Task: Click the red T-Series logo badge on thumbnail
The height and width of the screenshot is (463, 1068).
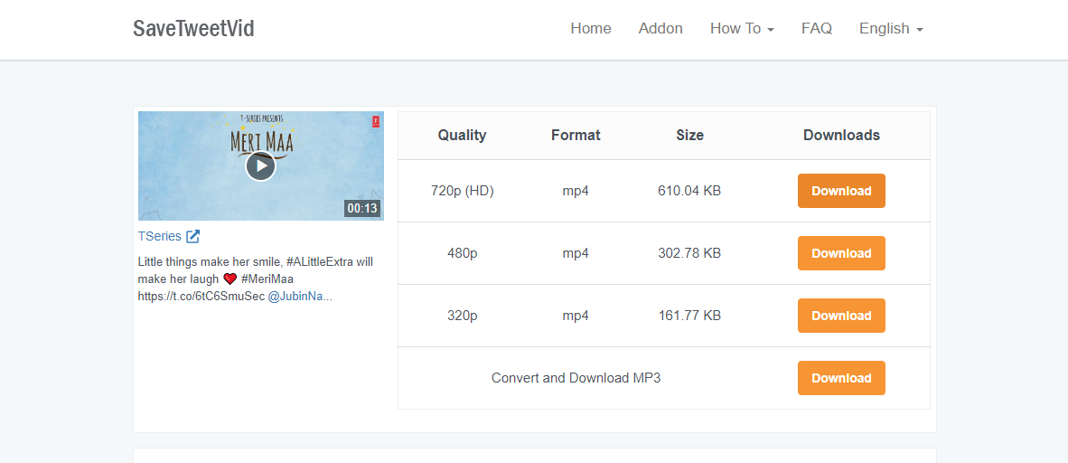Action: coord(375,121)
